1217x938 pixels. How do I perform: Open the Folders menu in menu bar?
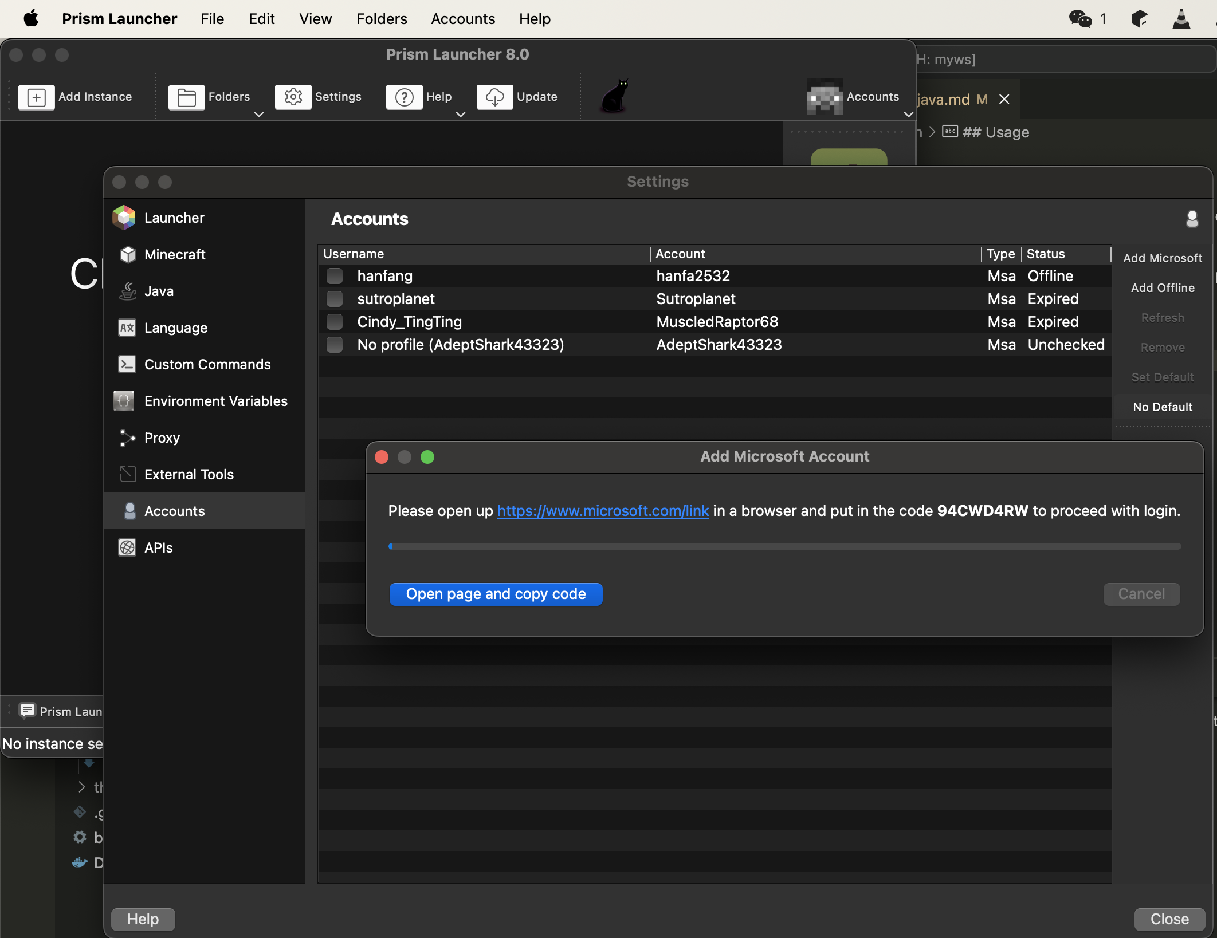(x=382, y=19)
